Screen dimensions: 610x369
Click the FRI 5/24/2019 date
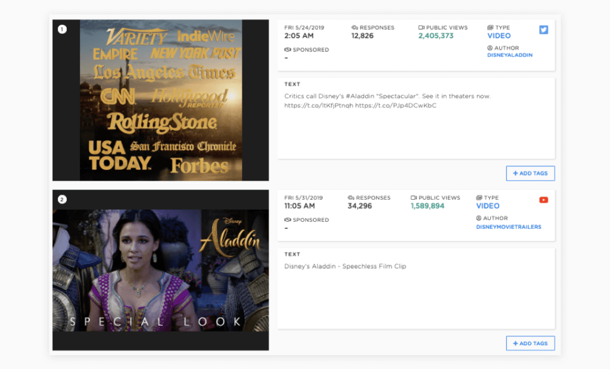(x=304, y=27)
